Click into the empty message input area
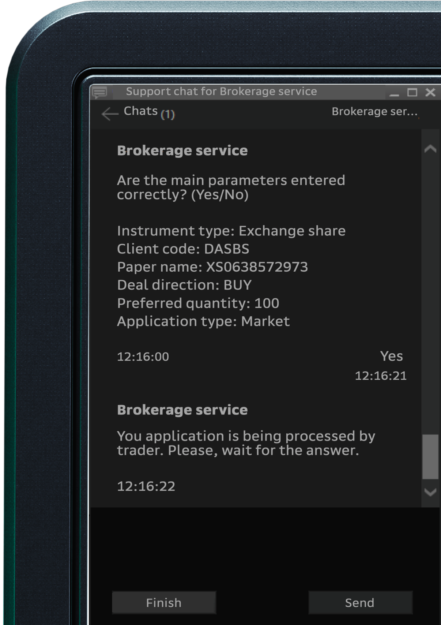Image resolution: width=441 pixels, height=625 pixels. (x=256, y=546)
